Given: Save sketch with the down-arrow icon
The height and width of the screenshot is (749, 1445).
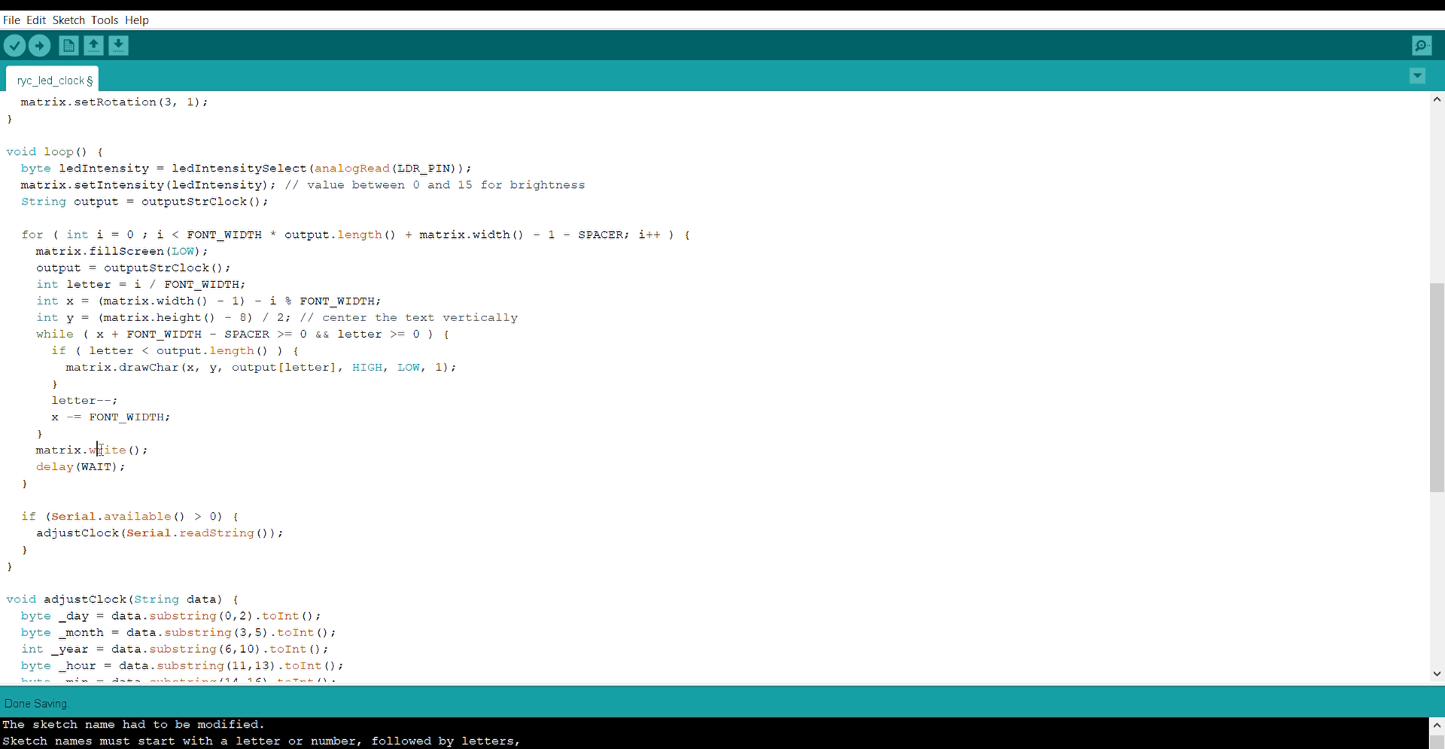Looking at the screenshot, I should 118,46.
